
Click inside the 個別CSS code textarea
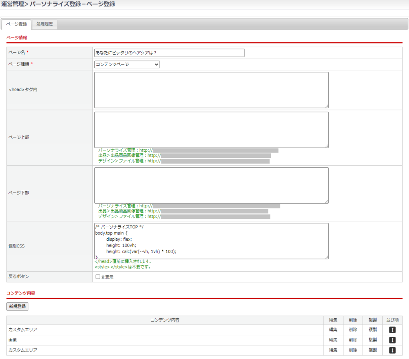click(211, 241)
